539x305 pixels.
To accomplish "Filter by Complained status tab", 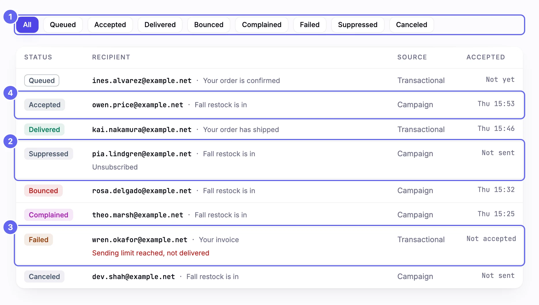I will pos(262,25).
